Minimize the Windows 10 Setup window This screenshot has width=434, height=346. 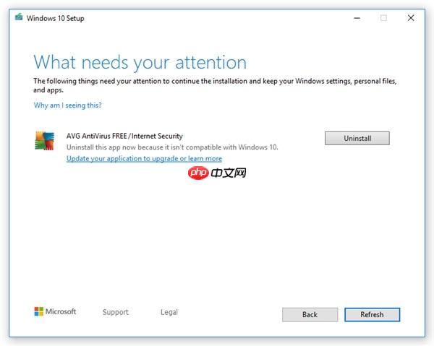(357, 18)
